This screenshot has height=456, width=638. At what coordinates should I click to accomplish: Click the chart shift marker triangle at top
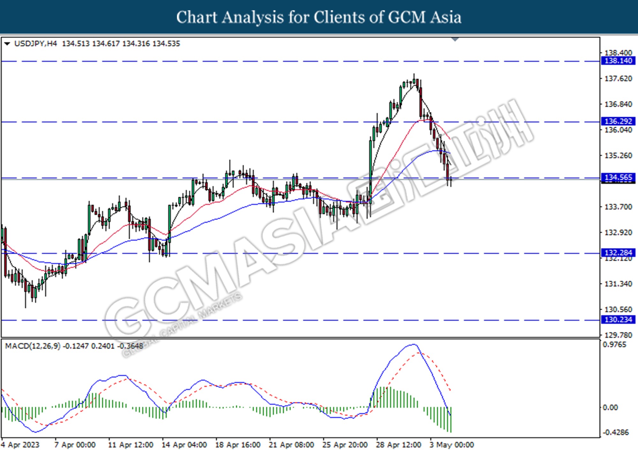click(x=455, y=39)
